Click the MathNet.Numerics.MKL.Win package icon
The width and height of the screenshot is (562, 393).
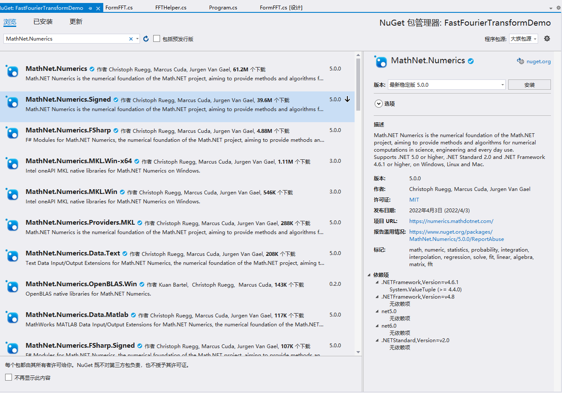[x=12, y=194]
